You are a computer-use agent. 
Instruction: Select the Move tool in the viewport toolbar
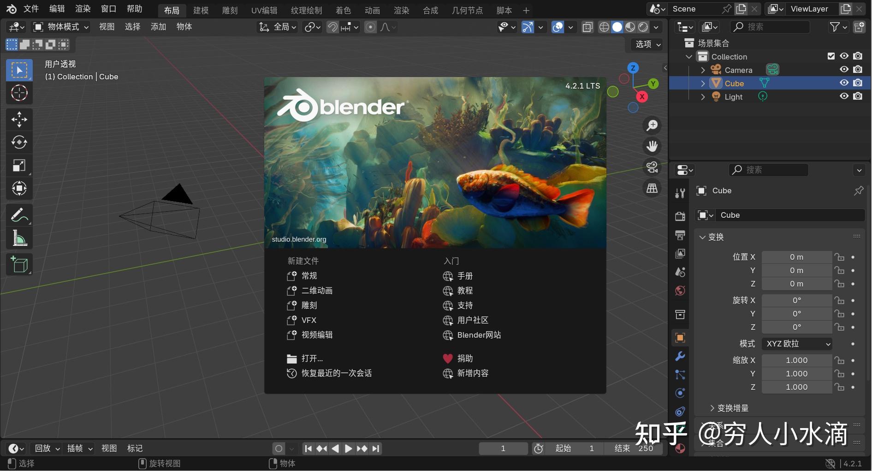pyautogui.click(x=19, y=119)
